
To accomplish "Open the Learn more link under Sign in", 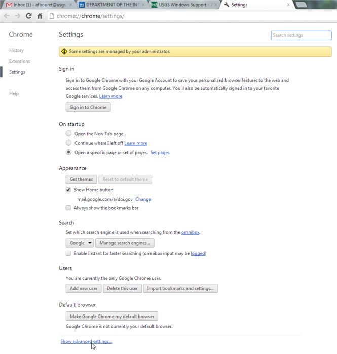I will pos(110,96).
